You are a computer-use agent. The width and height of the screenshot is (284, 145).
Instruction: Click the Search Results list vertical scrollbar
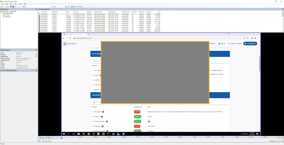283,21
